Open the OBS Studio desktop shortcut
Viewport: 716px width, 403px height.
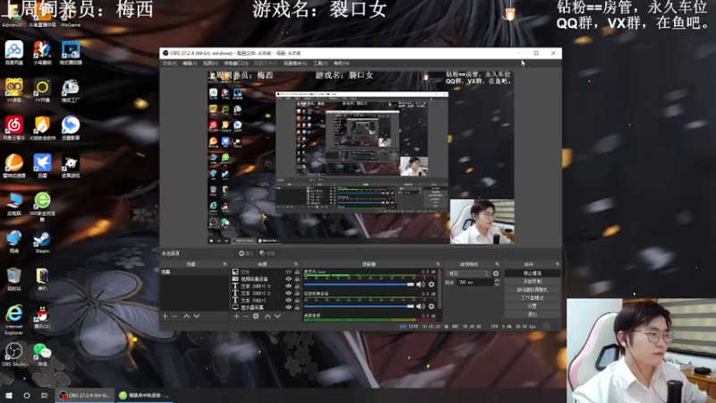click(14, 355)
